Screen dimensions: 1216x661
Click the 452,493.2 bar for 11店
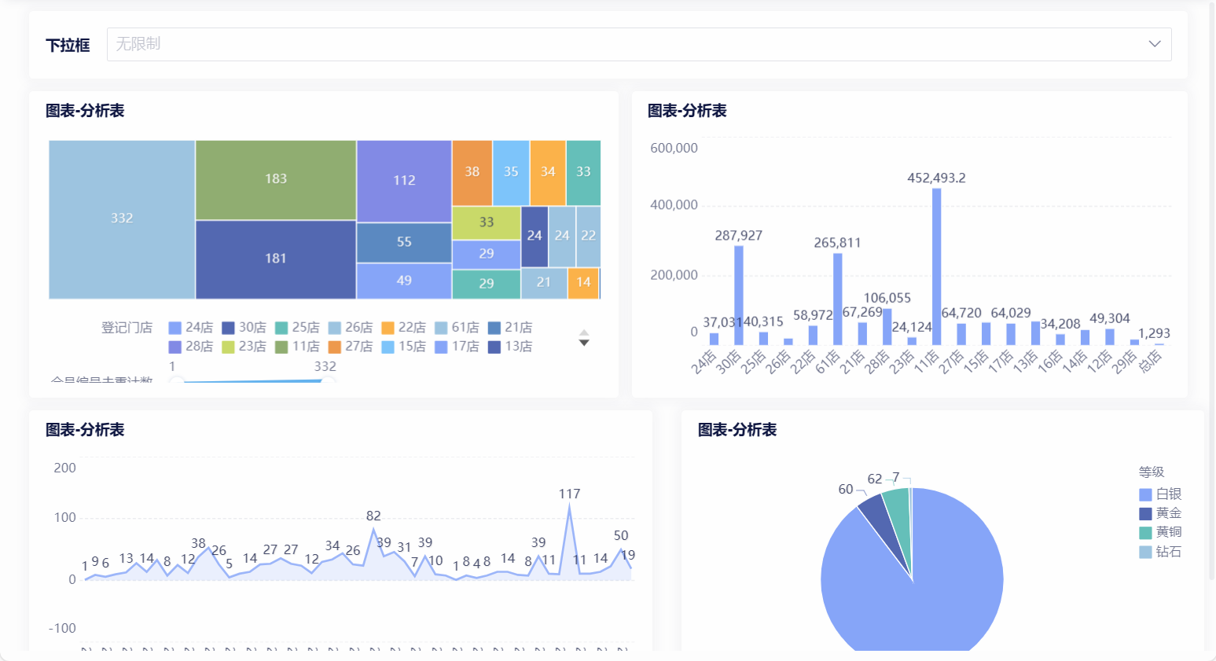point(936,266)
